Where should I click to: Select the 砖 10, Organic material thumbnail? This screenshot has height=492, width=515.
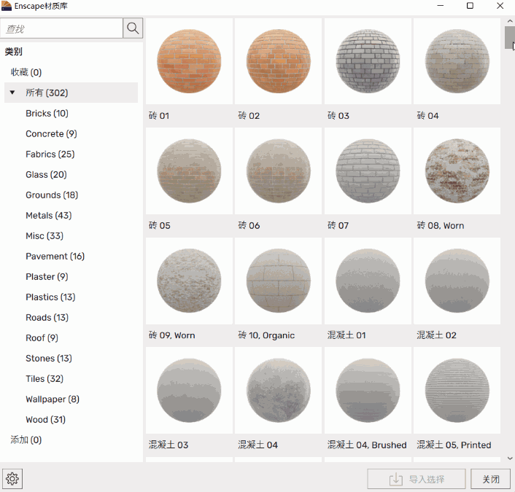click(x=278, y=281)
